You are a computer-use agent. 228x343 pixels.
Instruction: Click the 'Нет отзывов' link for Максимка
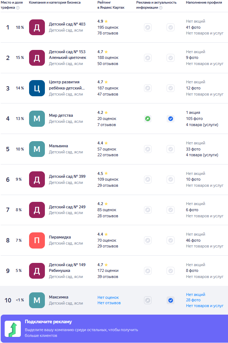[x=109, y=303]
